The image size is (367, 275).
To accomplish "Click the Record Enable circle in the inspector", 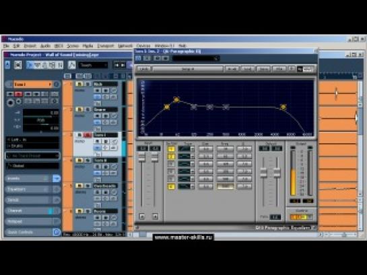I will pos(10,102).
